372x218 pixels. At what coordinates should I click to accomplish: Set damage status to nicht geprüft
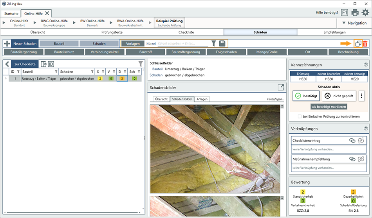click(x=339, y=96)
